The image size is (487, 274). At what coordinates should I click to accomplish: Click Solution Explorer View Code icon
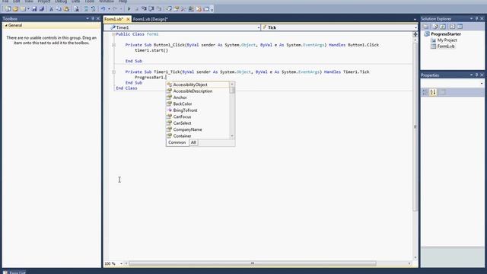click(452, 27)
